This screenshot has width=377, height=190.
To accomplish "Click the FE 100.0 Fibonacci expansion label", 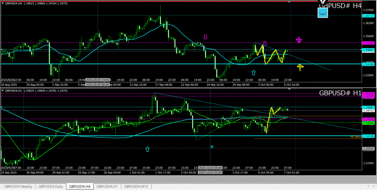I will click(355, 137).
